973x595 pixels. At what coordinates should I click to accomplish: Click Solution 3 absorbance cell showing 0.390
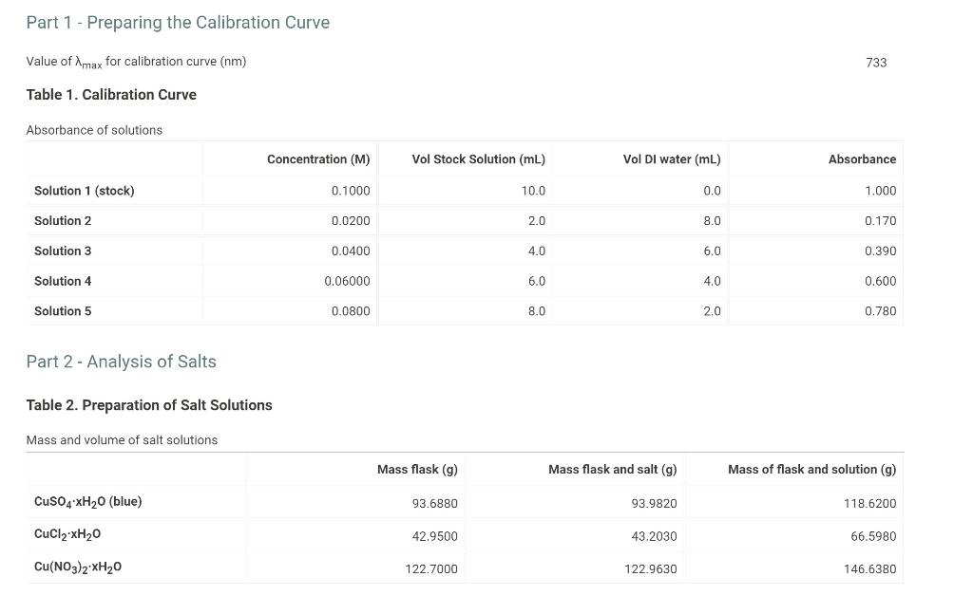tap(879, 251)
